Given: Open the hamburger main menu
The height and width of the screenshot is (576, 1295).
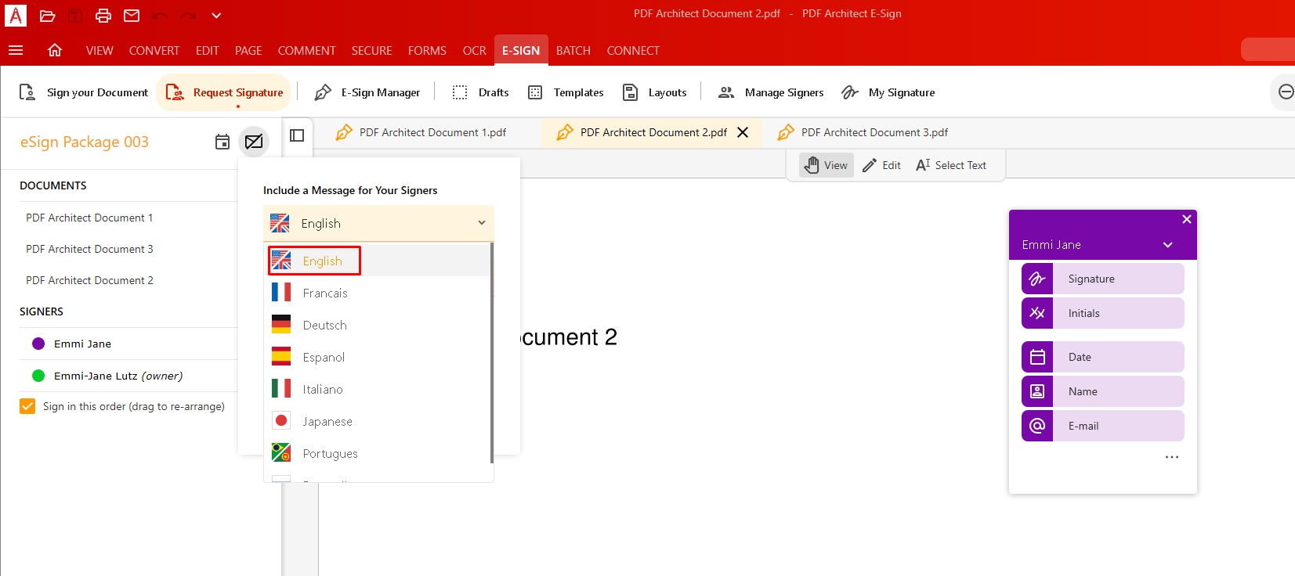Looking at the screenshot, I should click(x=16, y=50).
